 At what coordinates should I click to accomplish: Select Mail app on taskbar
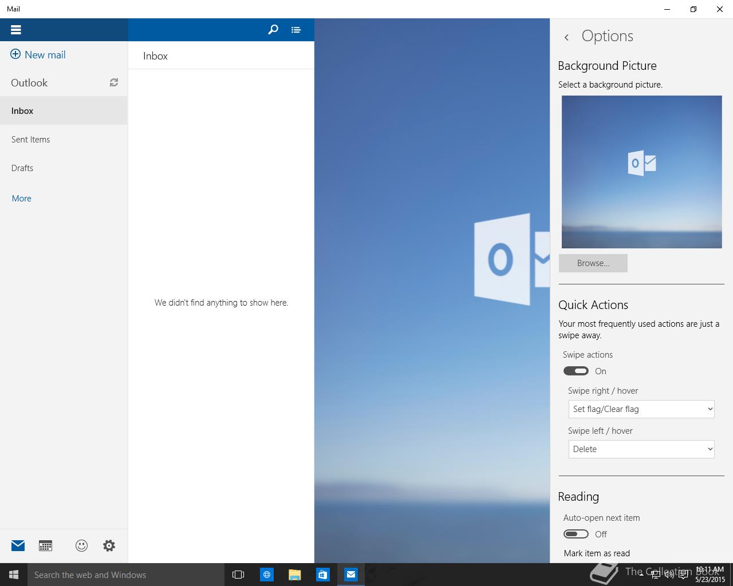[x=351, y=575]
